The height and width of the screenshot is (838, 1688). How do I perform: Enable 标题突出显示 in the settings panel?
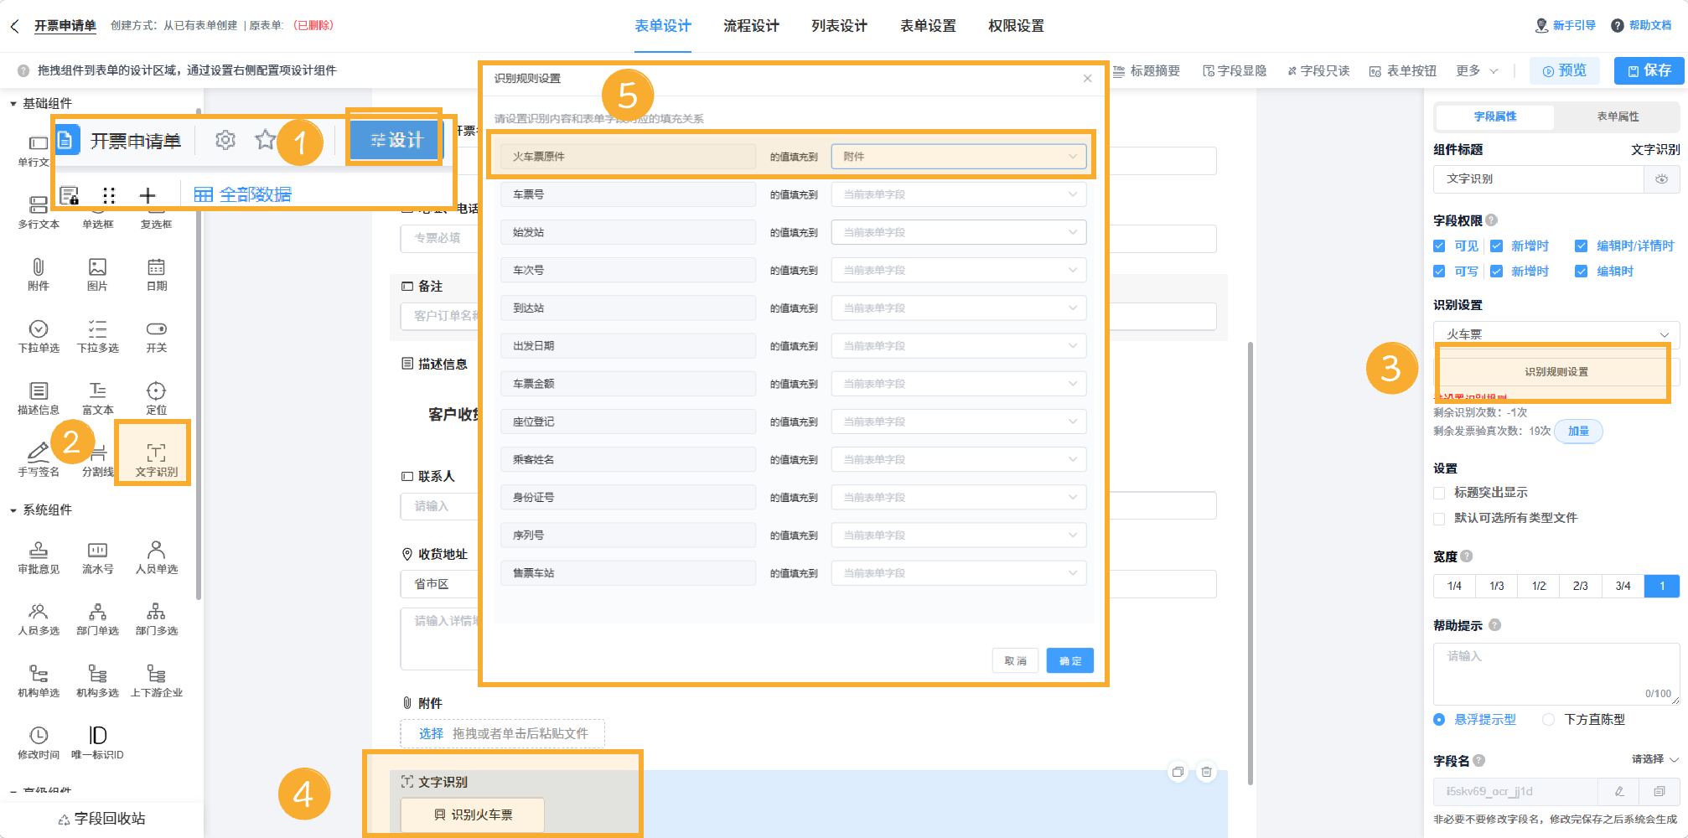click(1438, 493)
